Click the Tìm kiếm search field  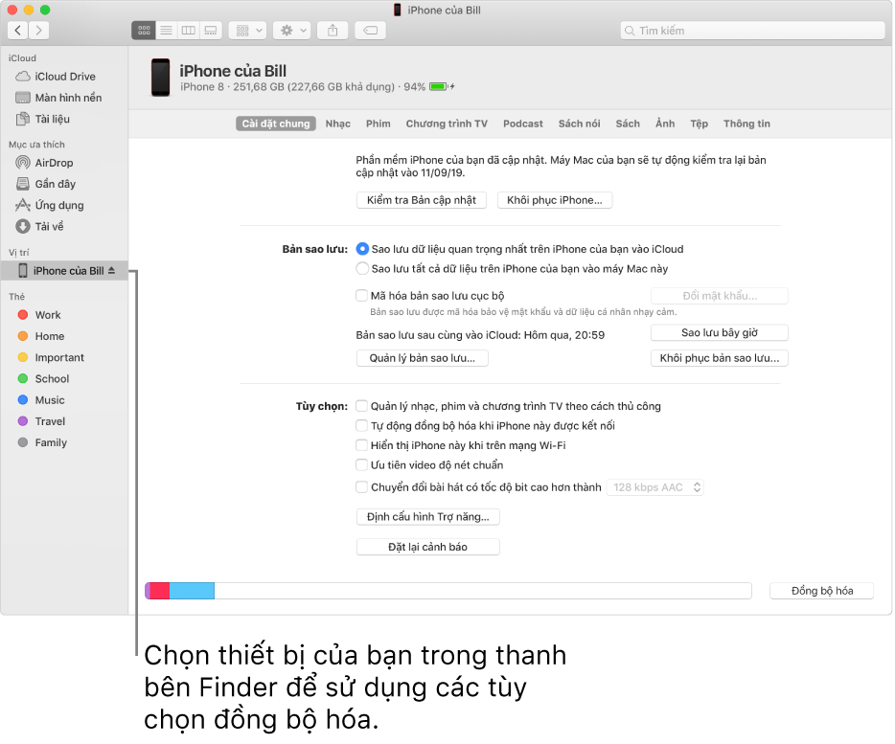point(752,31)
